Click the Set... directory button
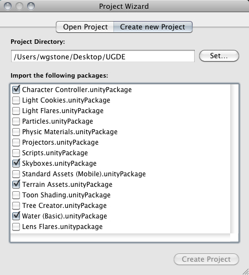 (x=219, y=56)
